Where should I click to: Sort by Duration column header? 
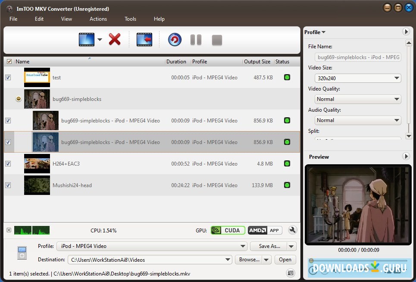point(178,62)
